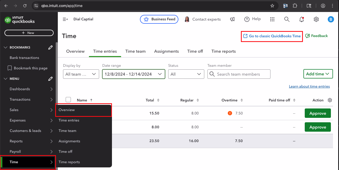Reload the page with the refresh icon
This screenshot has width=339, height=170.
point(25,5)
